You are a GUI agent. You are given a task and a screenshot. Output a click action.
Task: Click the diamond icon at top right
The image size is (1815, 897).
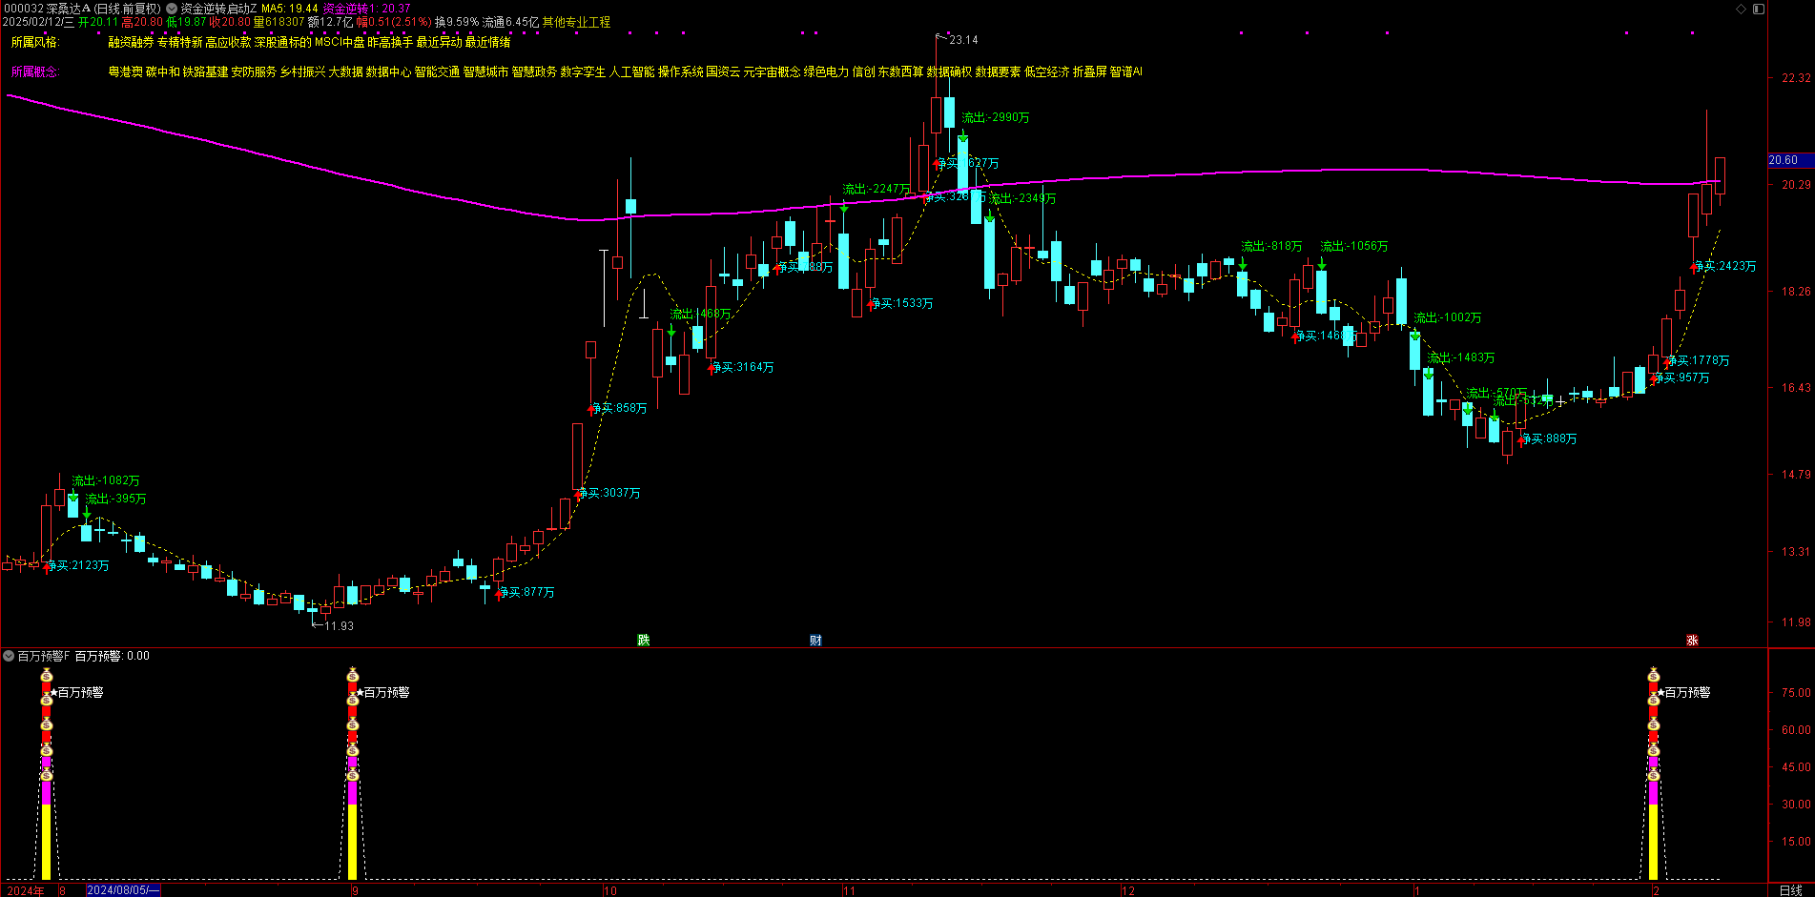pos(1742,9)
